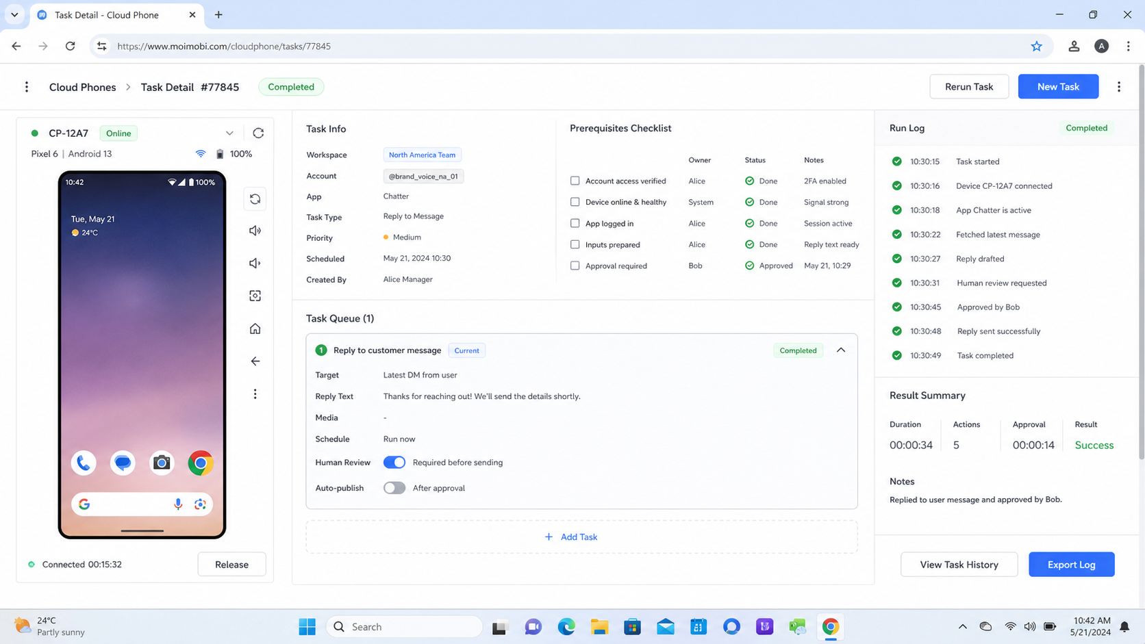Open Windows Start menu

coord(307,627)
